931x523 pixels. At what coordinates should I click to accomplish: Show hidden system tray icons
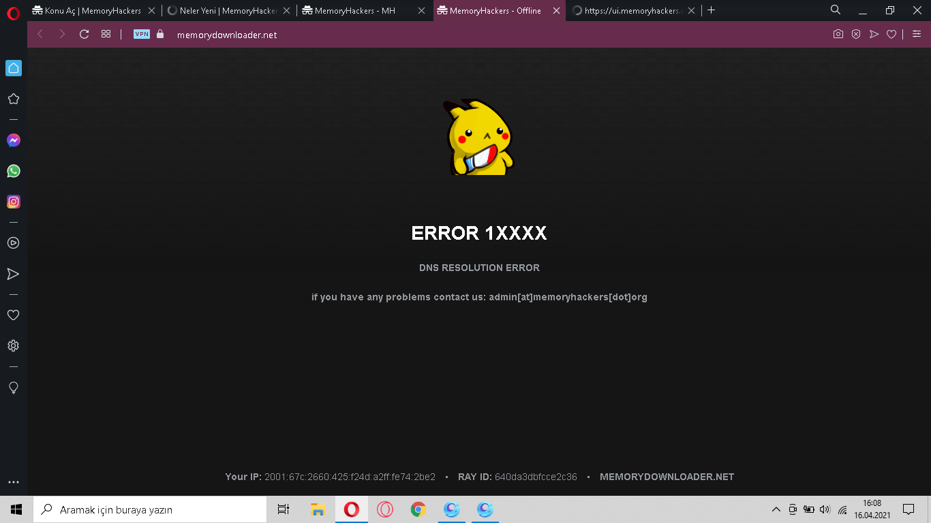click(776, 509)
